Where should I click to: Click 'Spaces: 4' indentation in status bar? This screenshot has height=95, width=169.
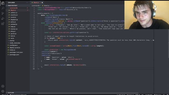tap(130, 94)
